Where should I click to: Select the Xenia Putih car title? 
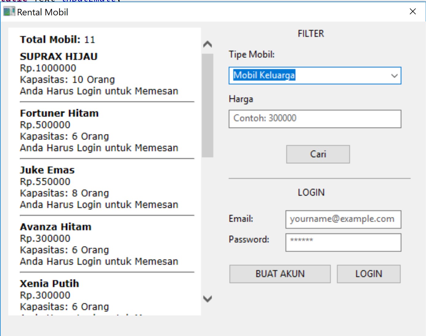(49, 284)
